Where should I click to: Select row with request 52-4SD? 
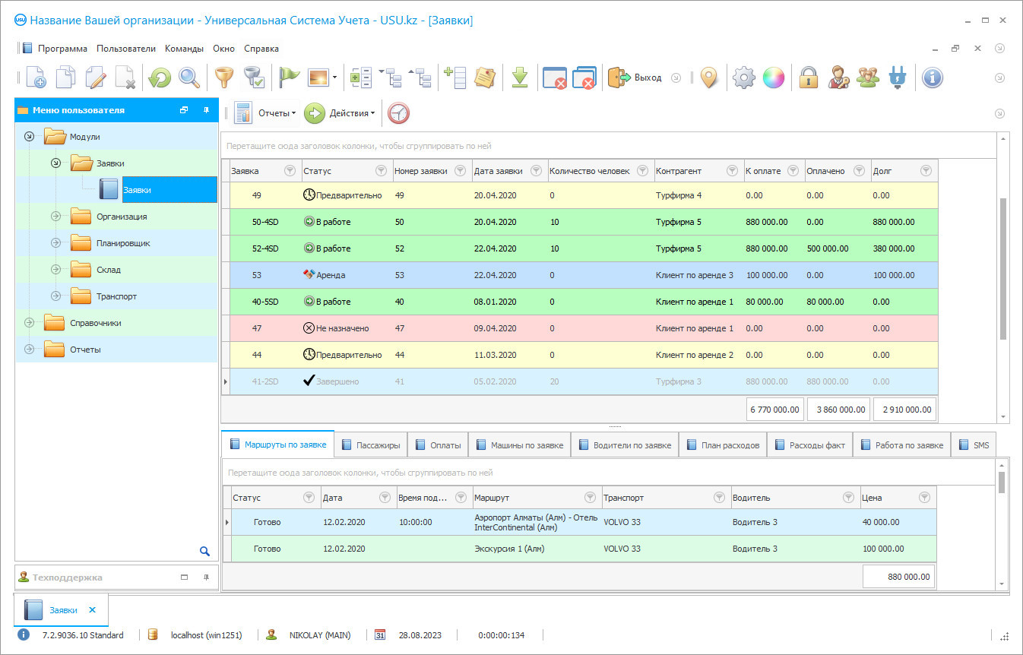click(579, 248)
